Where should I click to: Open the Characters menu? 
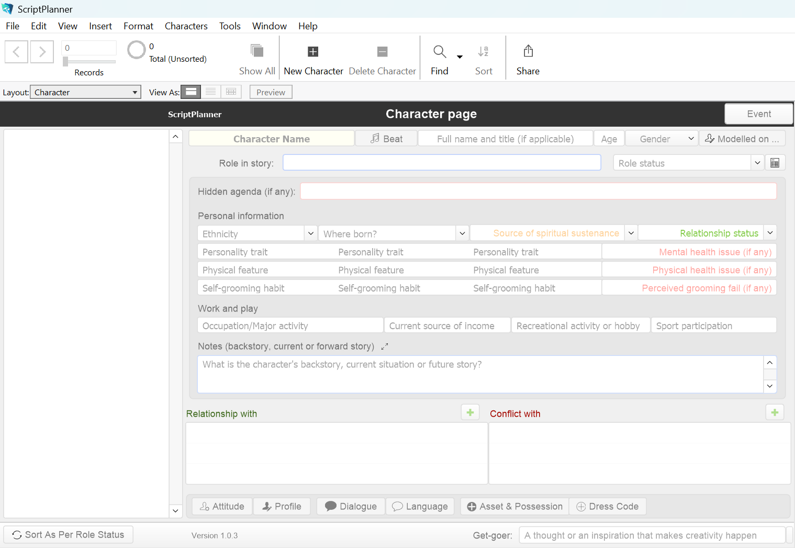pyautogui.click(x=186, y=26)
